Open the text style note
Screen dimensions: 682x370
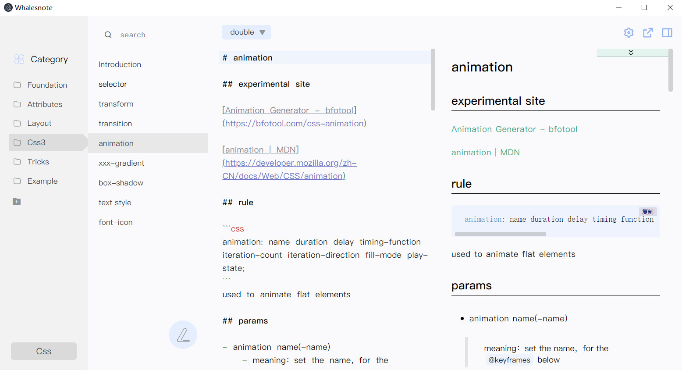tap(148, 203)
